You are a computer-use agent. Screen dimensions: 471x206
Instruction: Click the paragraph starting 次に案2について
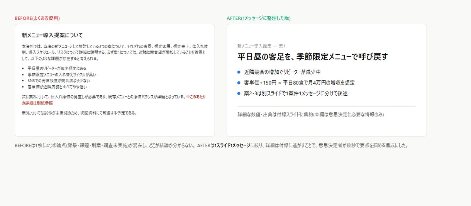point(114,100)
